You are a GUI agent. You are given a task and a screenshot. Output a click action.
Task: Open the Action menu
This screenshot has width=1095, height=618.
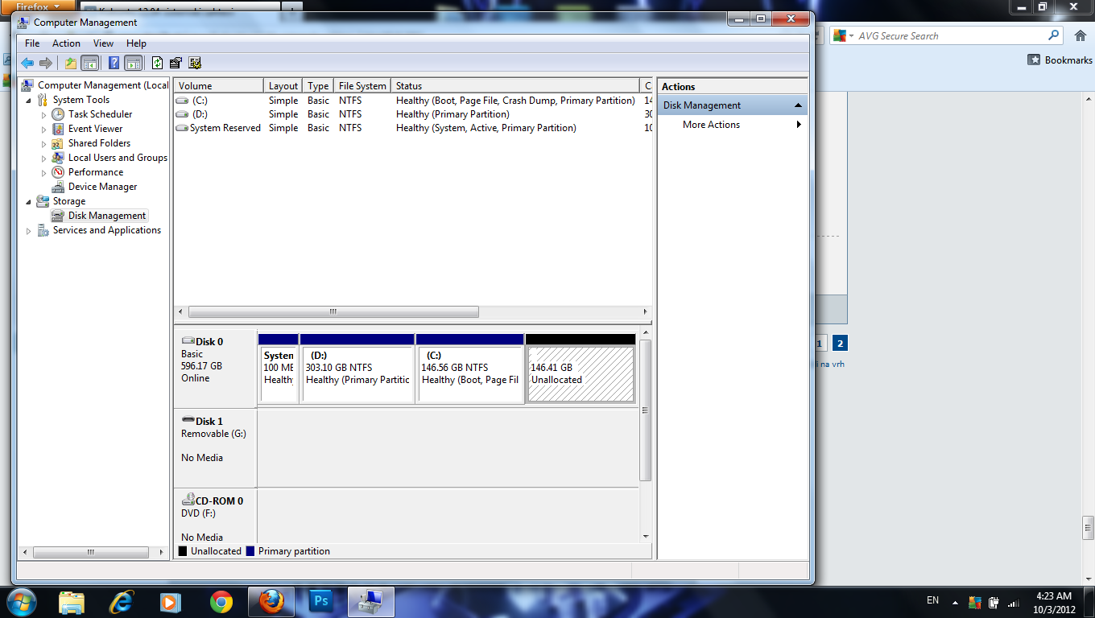point(66,43)
